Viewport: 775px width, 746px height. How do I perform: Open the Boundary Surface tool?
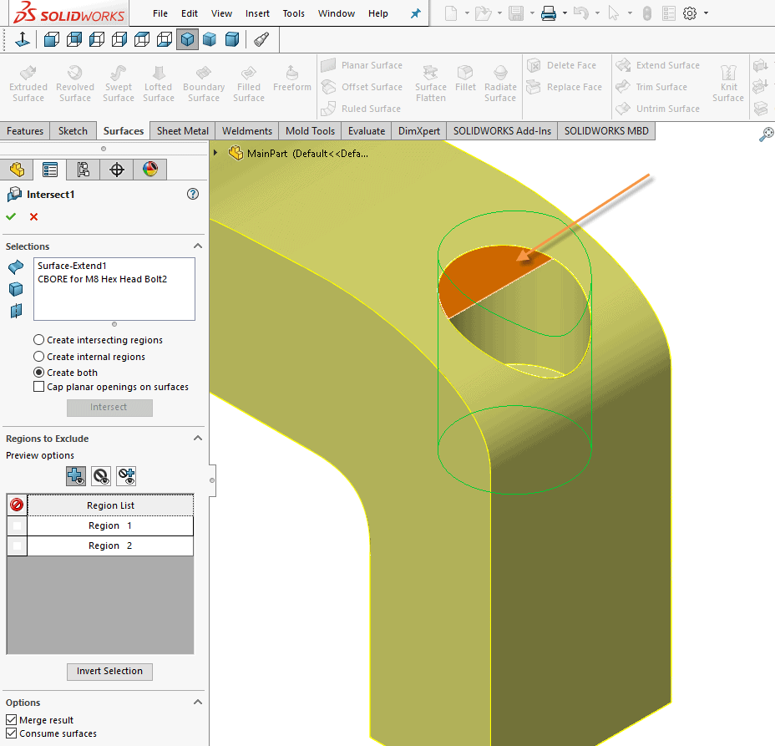(x=204, y=84)
